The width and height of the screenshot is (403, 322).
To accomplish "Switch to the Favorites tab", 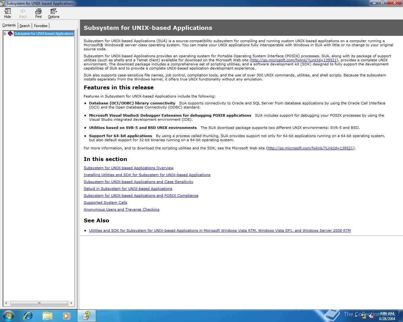I will [x=41, y=26].
